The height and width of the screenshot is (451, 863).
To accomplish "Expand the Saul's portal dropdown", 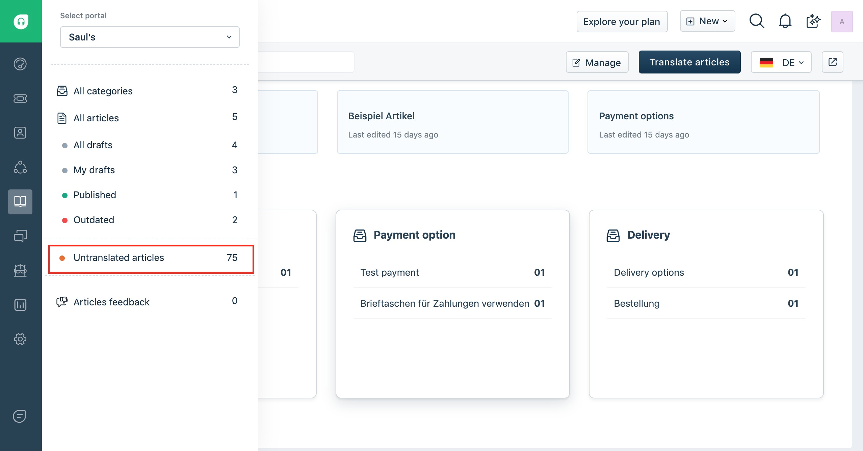I will [x=150, y=37].
